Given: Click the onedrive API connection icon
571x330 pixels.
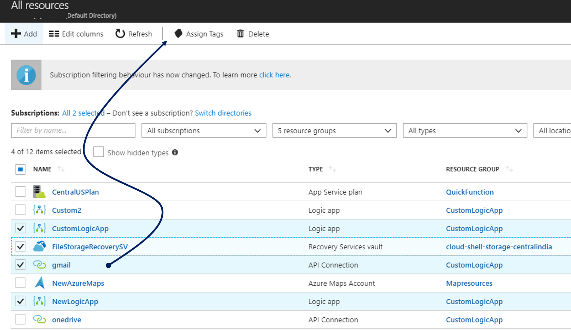Looking at the screenshot, I should point(39,319).
